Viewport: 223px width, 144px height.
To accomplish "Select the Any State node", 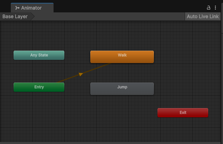I will (39, 55).
